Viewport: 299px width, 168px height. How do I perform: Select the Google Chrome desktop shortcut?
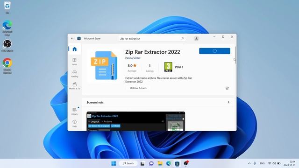tap(7, 66)
